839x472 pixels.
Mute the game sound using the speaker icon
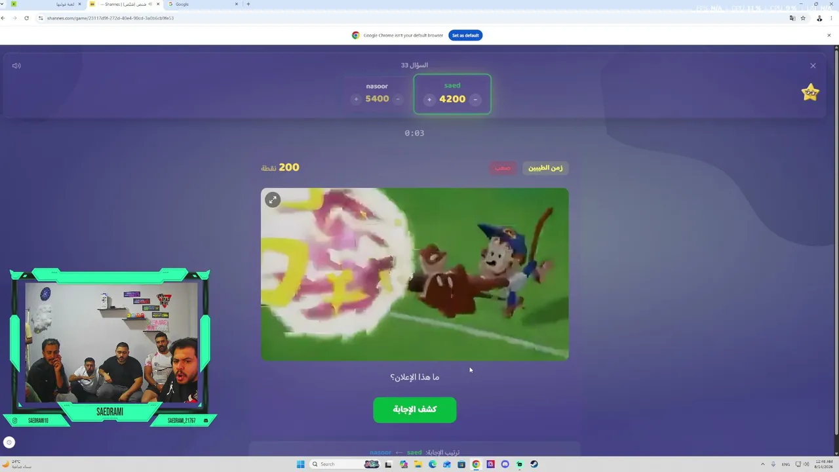(16, 66)
